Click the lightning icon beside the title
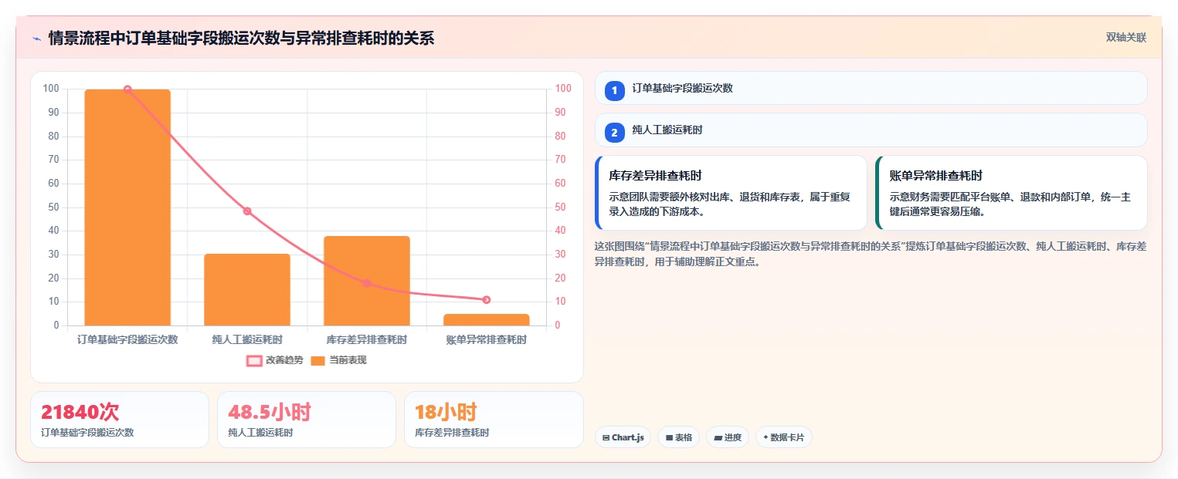Screen dimensions: 1178x479 (36, 38)
